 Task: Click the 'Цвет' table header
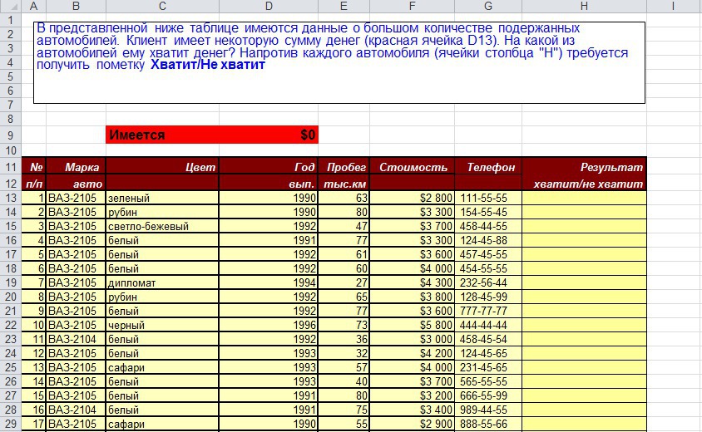click(x=162, y=167)
